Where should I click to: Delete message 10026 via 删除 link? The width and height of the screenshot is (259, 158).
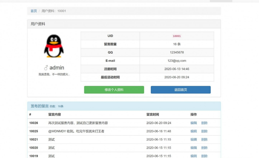point(204,123)
